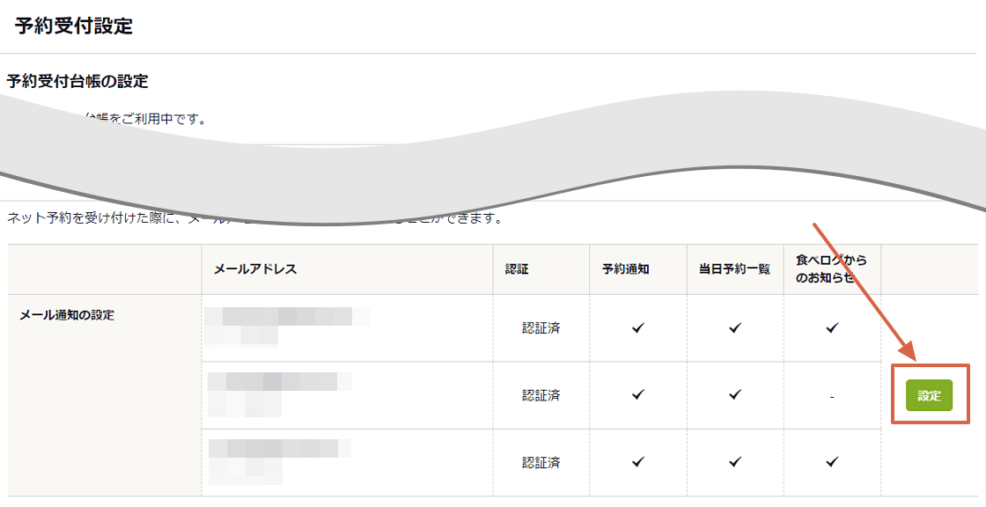The height and width of the screenshot is (507, 986).
Task: Click the 予約受付設定 page title
Action: [x=74, y=26]
